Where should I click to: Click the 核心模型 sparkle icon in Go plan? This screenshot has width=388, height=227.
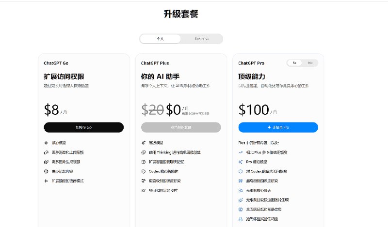click(46, 143)
